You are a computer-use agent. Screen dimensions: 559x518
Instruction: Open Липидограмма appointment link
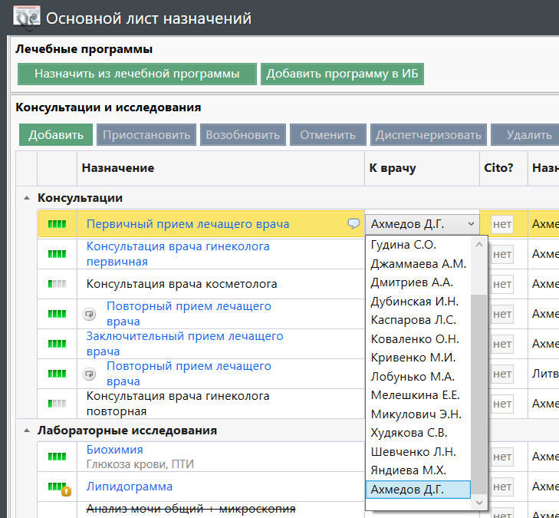pyautogui.click(x=130, y=487)
